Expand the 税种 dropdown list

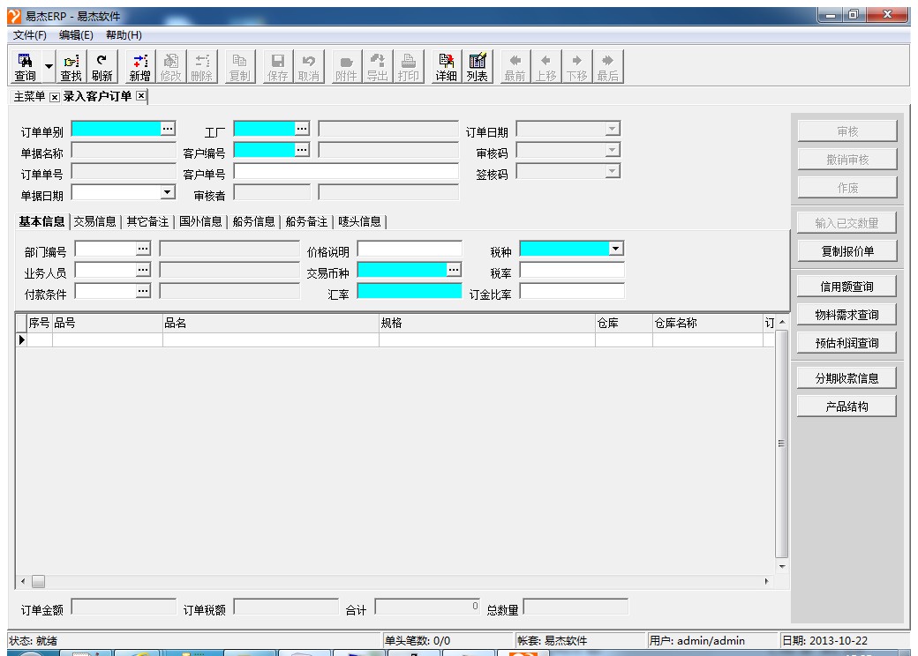(x=616, y=249)
